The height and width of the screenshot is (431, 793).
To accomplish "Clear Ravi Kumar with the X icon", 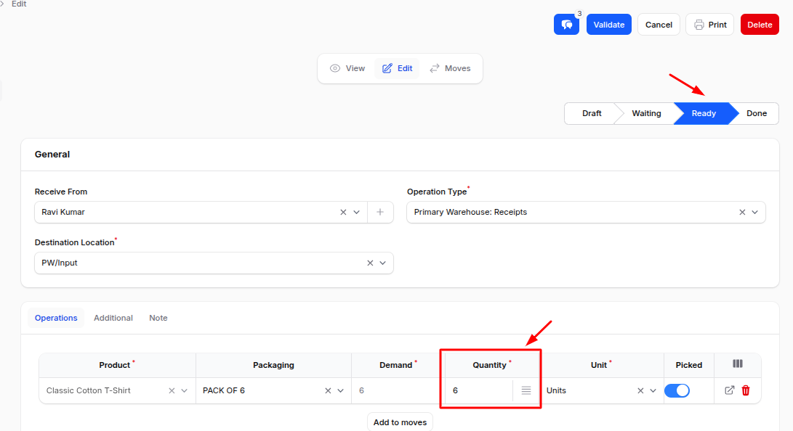I will [342, 211].
